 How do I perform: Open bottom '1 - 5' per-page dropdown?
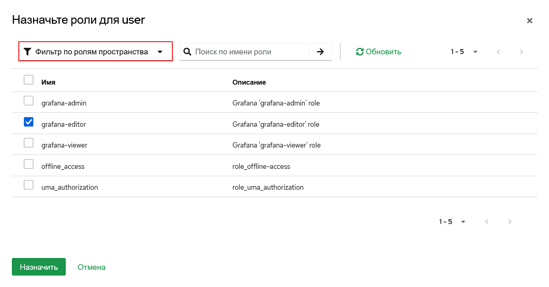click(453, 222)
